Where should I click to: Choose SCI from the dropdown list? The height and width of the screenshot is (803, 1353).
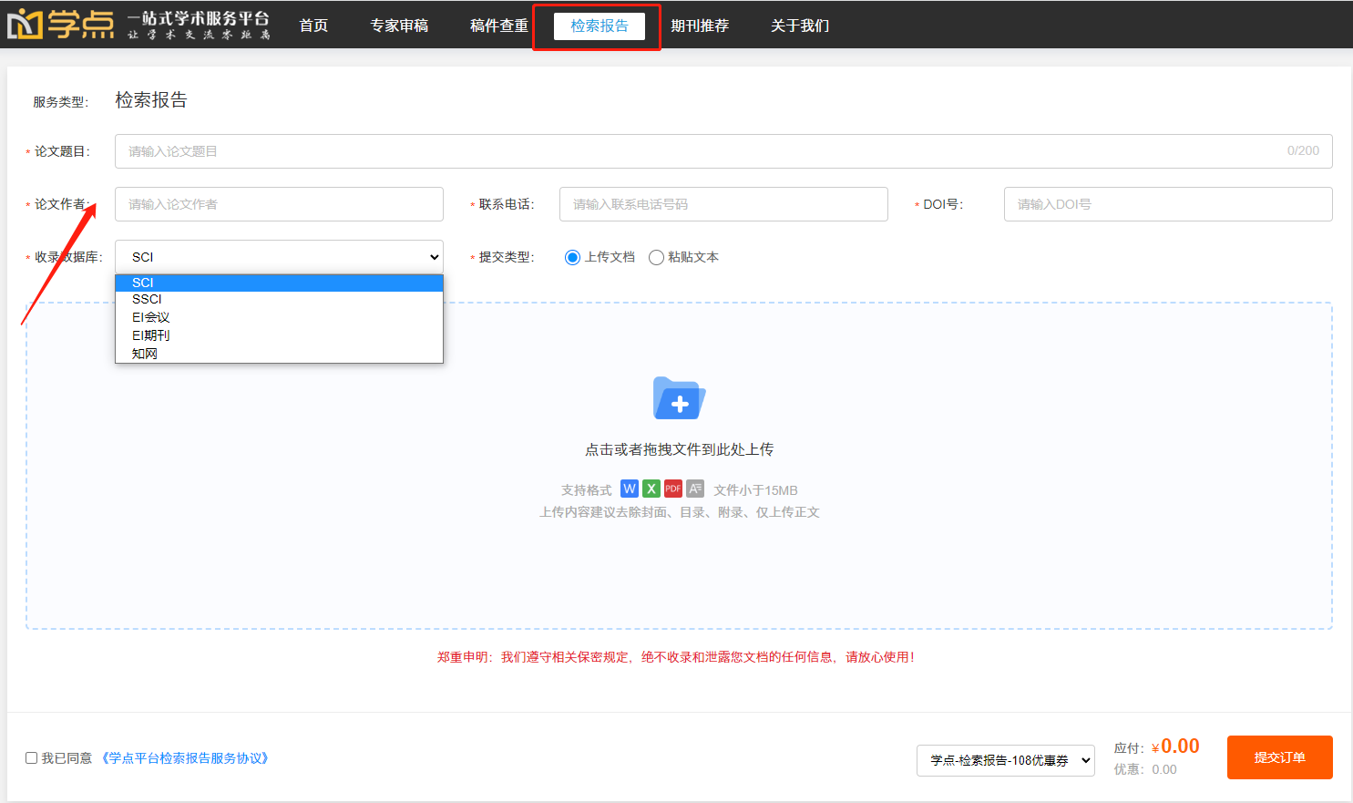click(279, 283)
